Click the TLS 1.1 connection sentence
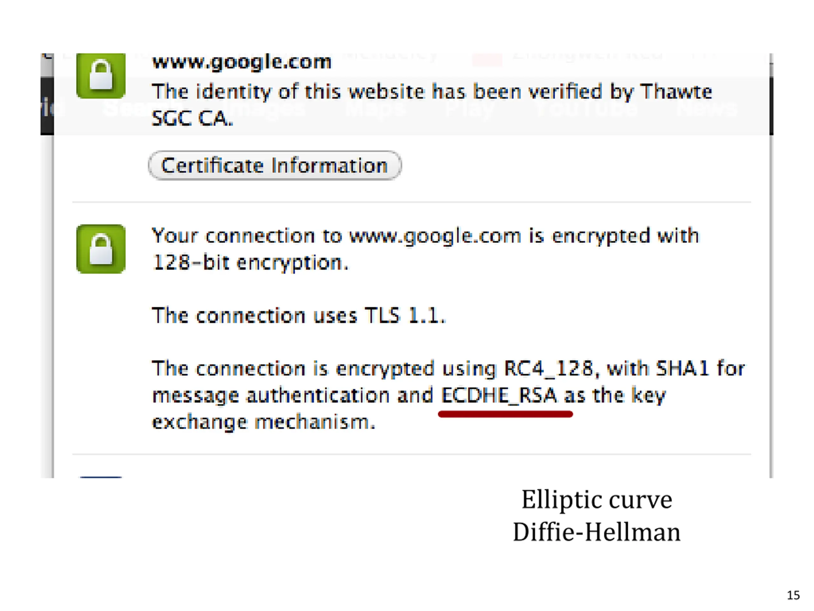 point(299,316)
